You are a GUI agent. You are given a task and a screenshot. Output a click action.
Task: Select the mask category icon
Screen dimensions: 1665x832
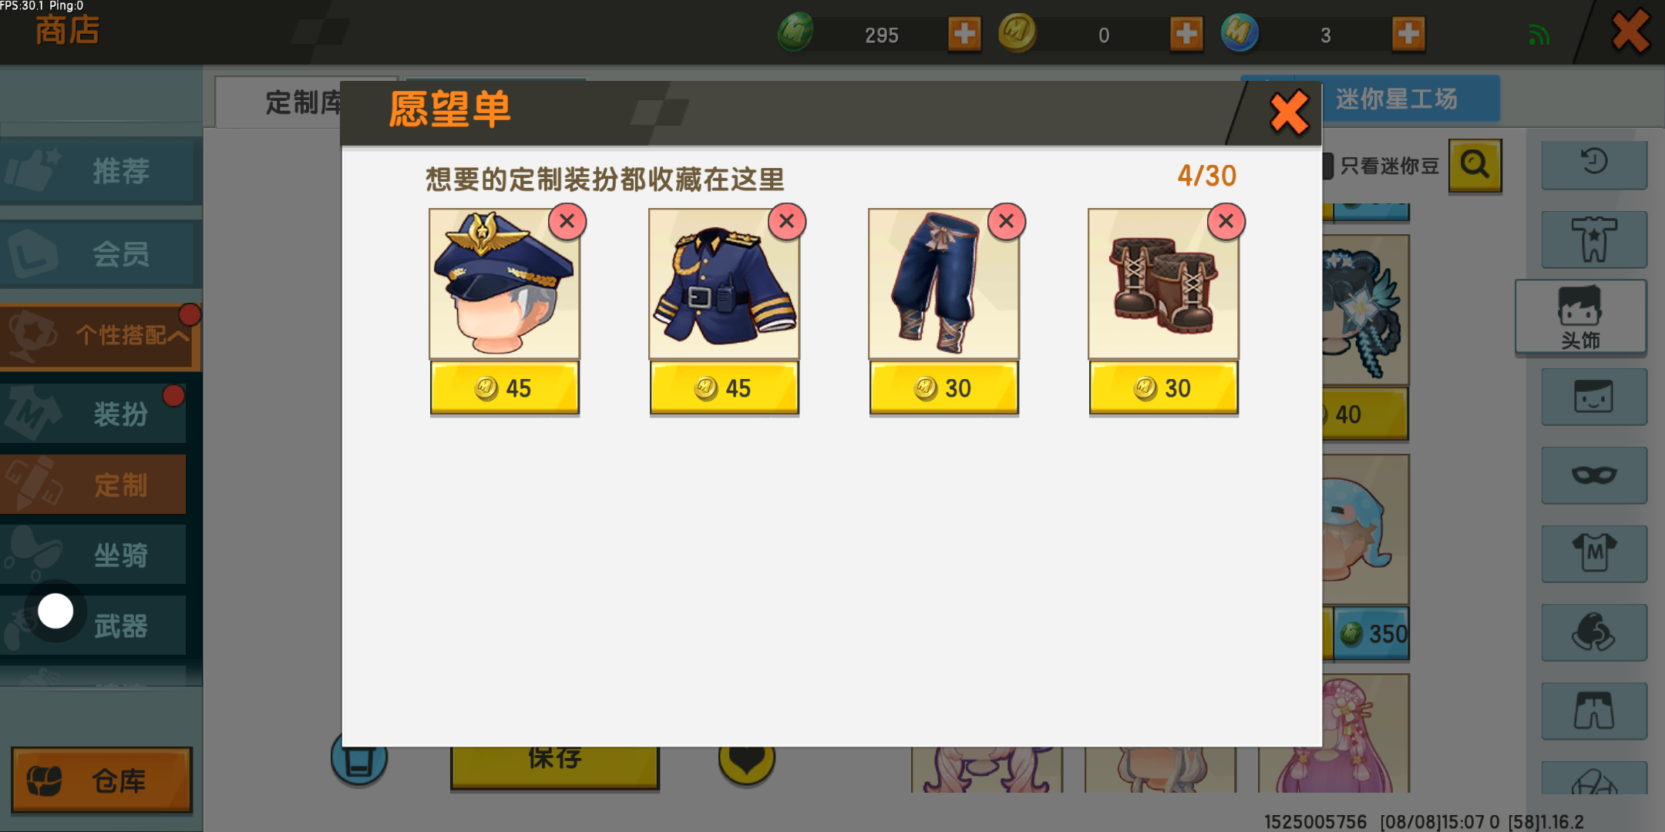1594,475
